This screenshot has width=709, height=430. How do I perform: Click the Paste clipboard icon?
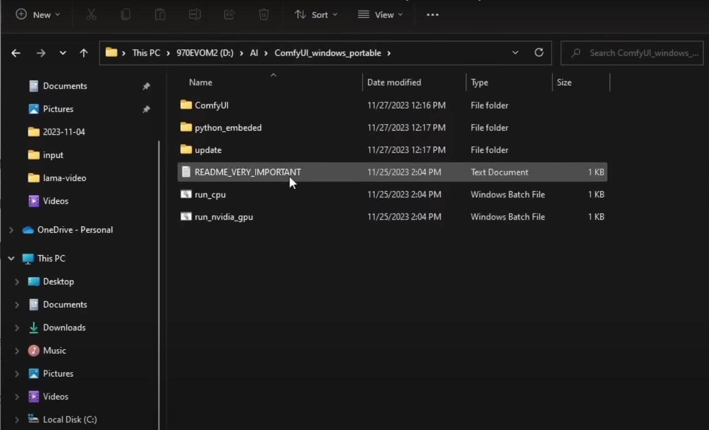(x=160, y=15)
